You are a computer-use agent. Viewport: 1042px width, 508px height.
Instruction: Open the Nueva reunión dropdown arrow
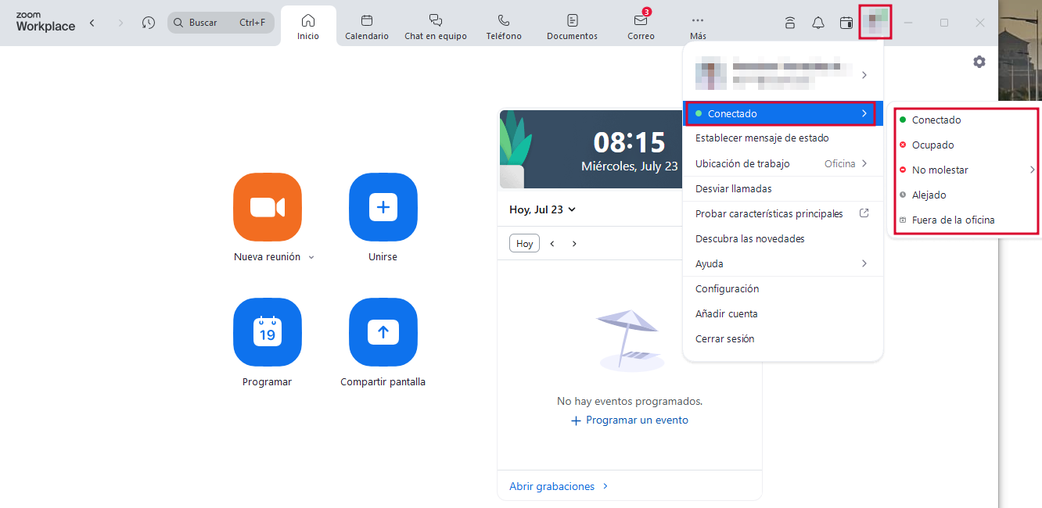tap(311, 258)
